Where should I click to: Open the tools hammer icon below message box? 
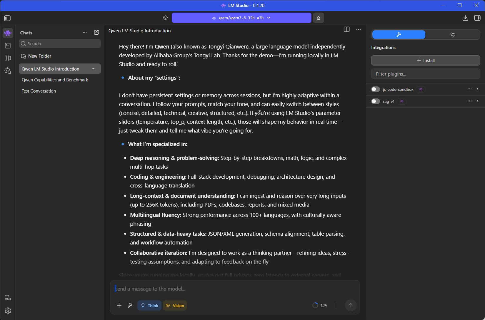130,306
